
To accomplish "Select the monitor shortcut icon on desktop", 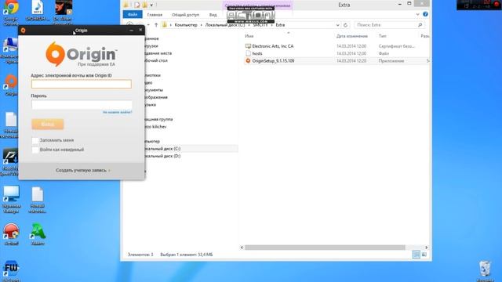I will point(11,200).
